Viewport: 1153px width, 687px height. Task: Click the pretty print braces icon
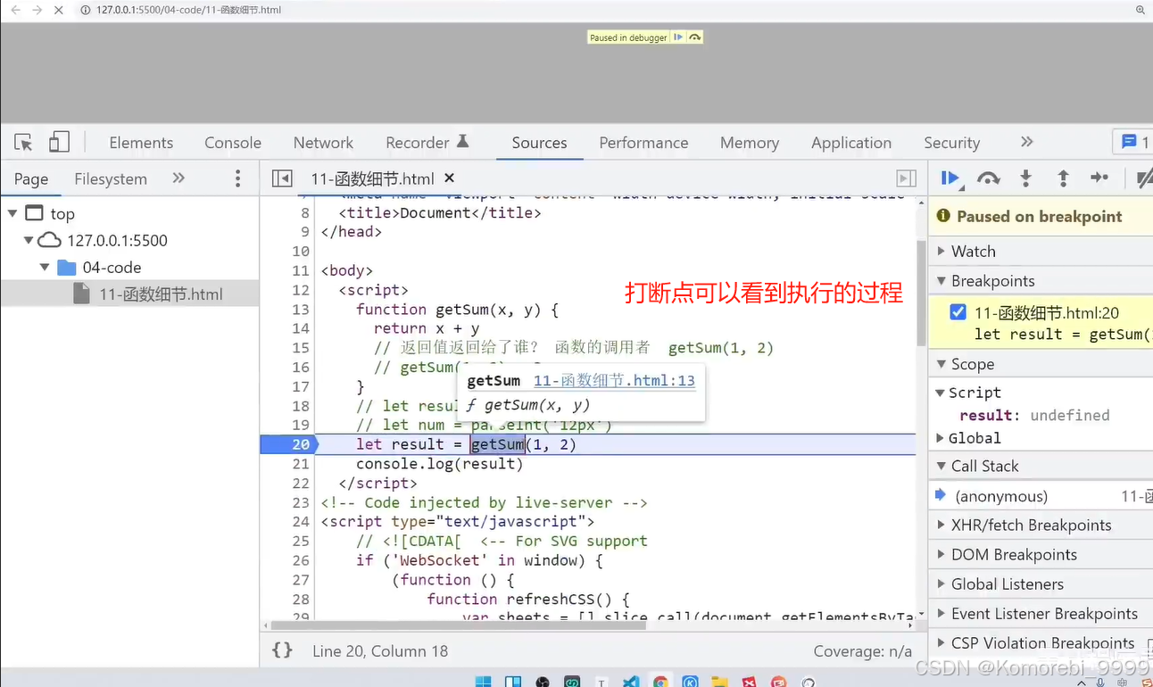pyautogui.click(x=282, y=650)
